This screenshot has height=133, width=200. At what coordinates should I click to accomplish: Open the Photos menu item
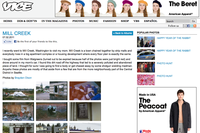click(x=78, y=21)
